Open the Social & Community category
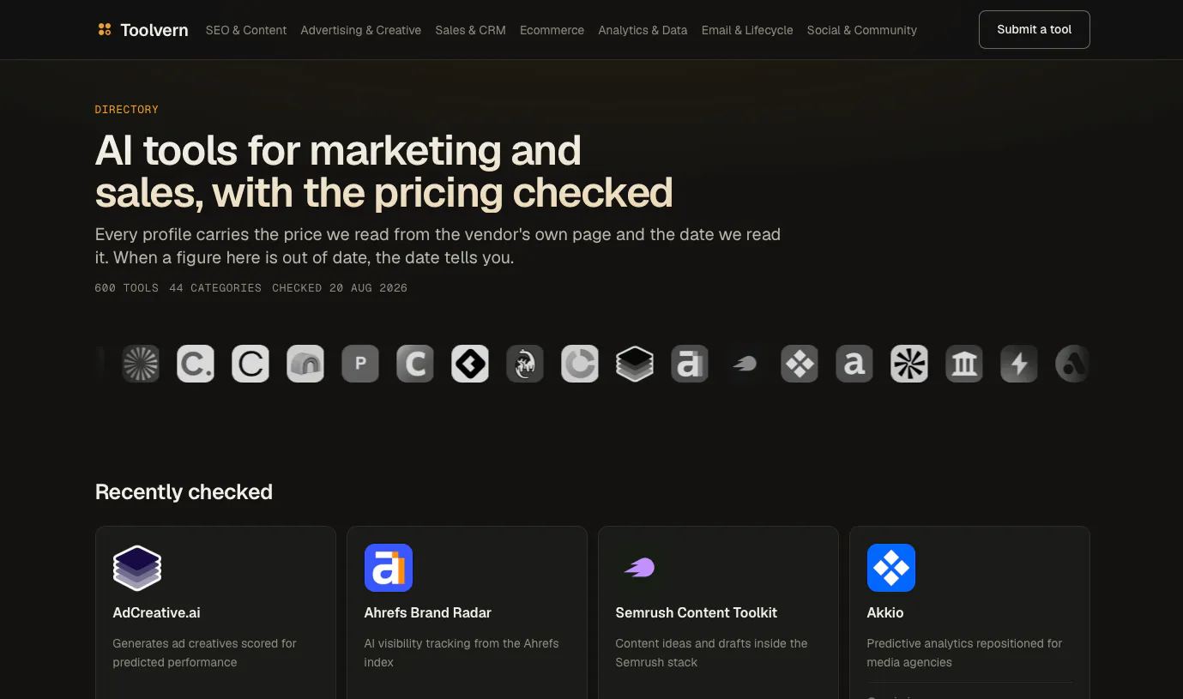 tap(862, 30)
